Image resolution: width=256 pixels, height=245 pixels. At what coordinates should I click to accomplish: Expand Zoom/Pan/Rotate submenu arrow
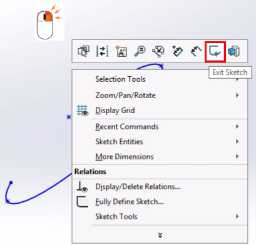coord(237,96)
